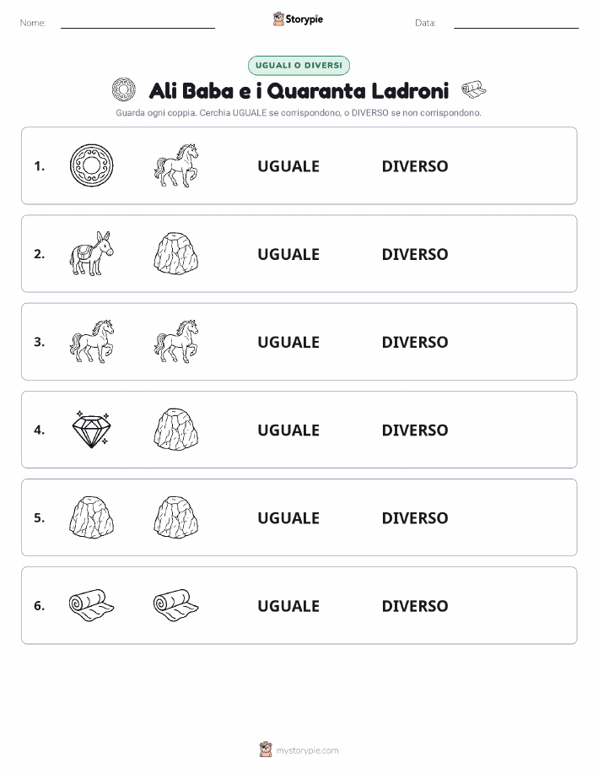Click the first rolled carpet in row 6
Screen dimensions: 598x774
coord(91,605)
